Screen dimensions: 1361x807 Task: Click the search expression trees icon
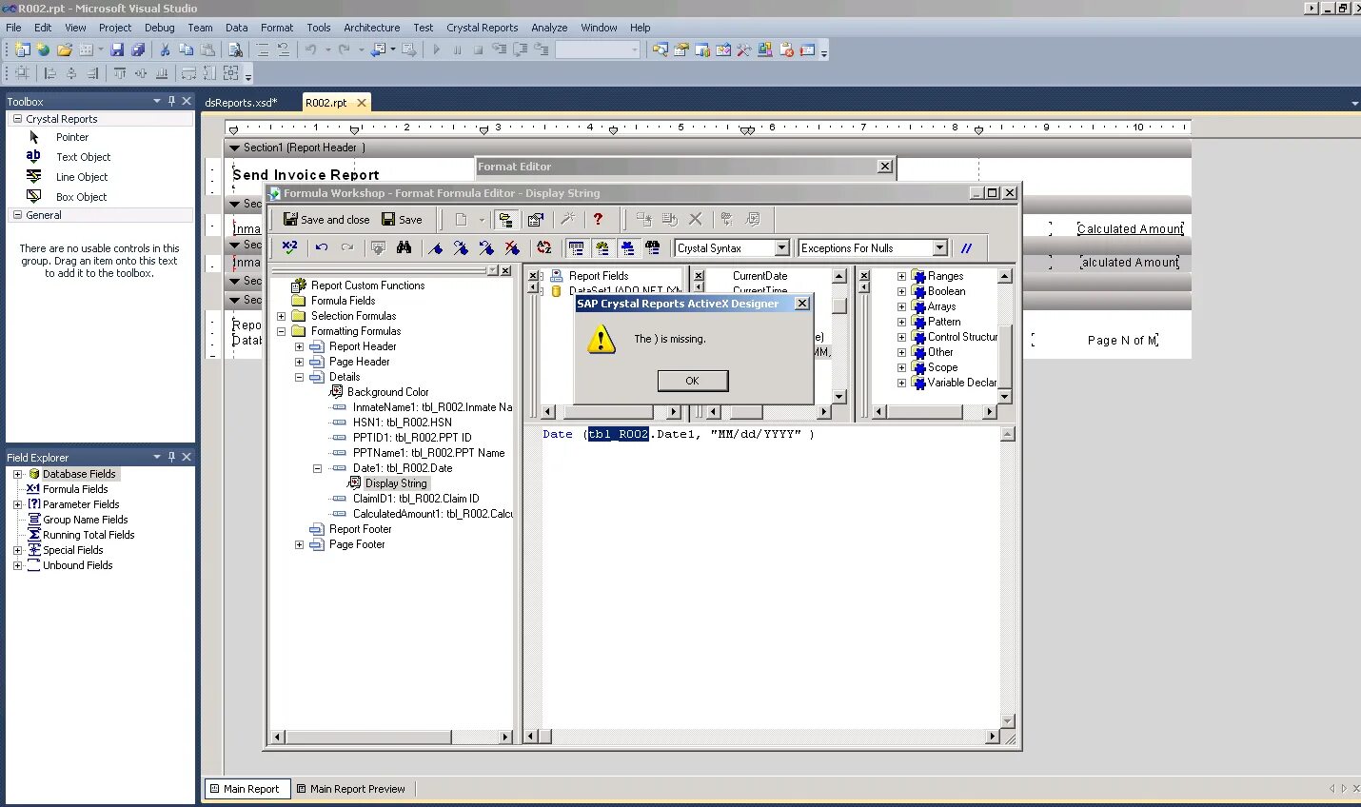(653, 247)
